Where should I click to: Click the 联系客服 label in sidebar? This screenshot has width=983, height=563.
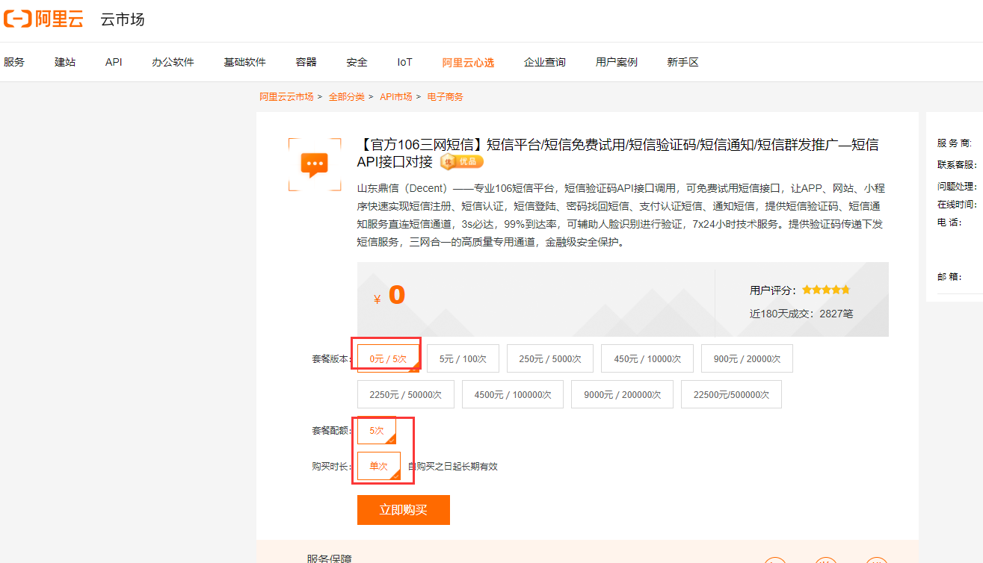[x=957, y=164]
